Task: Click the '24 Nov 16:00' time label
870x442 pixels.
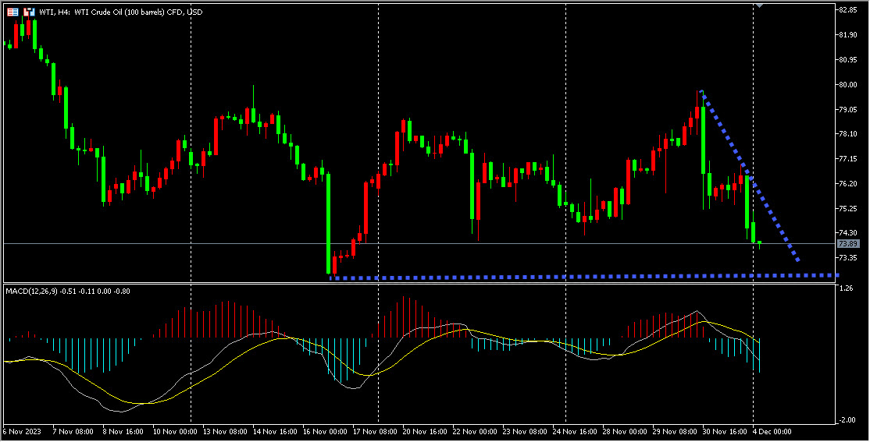Action: pyautogui.click(x=576, y=432)
